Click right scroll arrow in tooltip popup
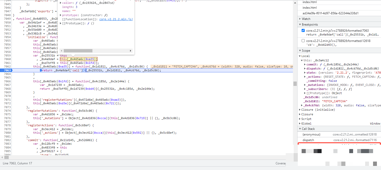The width and height of the screenshot is (381, 170). point(131,51)
